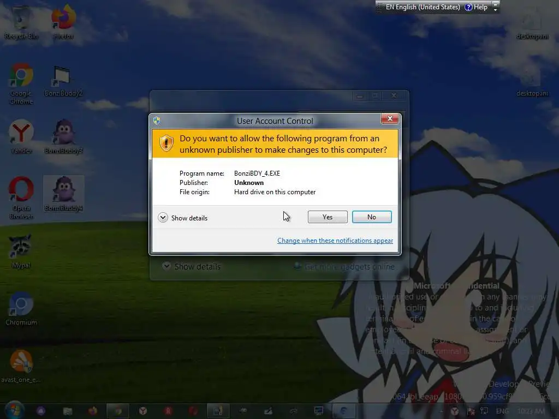This screenshot has width=559, height=419.
Task: Open File Explorer from the taskbar
Action: (x=67, y=411)
